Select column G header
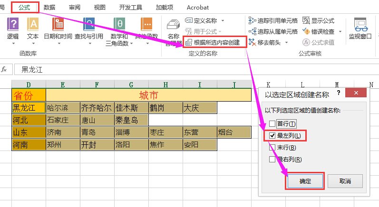Viewport: 379px width, 207px height. click(x=131, y=85)
